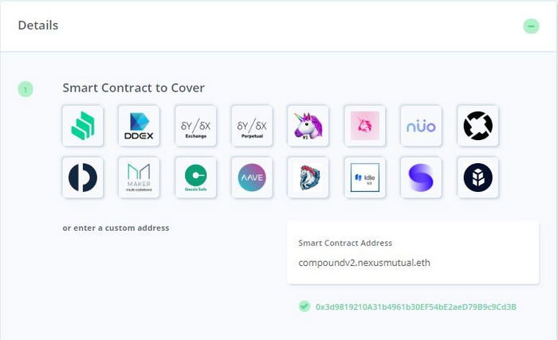Select the dY/dX Exchange tile
The image size is (558, 340).
(195, 126)
